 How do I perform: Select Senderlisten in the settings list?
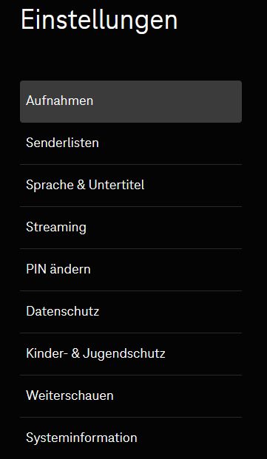[x=131, y=143]
